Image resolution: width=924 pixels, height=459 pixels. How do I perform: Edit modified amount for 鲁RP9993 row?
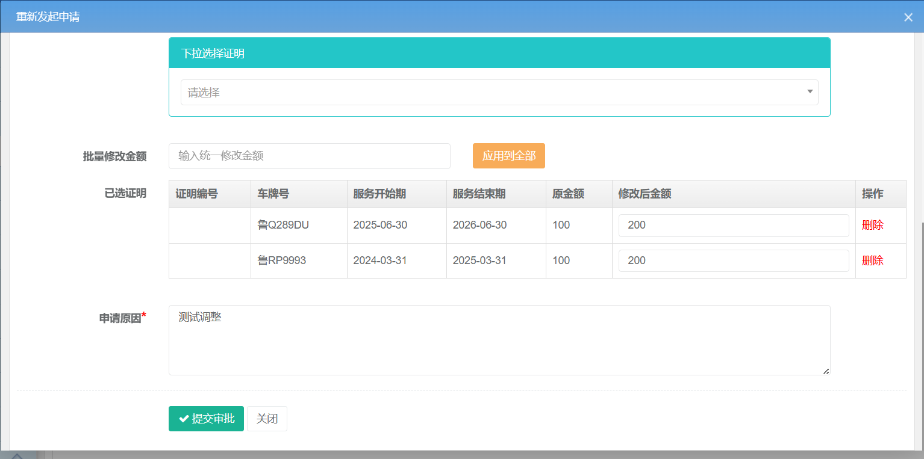[733, 261]
